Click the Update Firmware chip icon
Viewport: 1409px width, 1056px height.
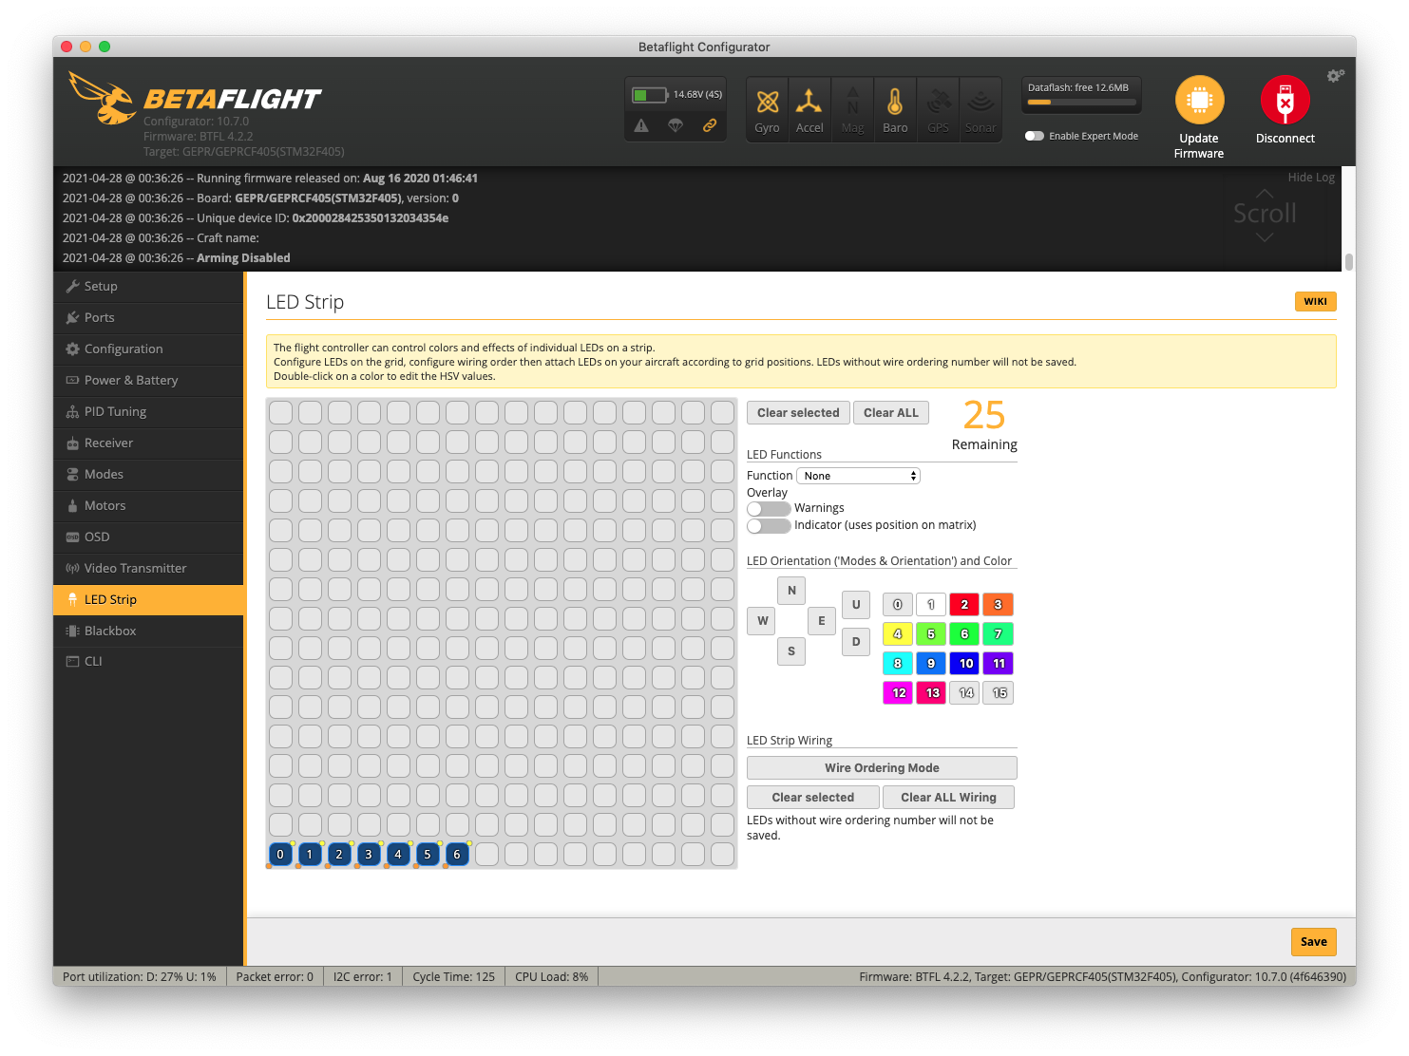[x=1199, y=100]
